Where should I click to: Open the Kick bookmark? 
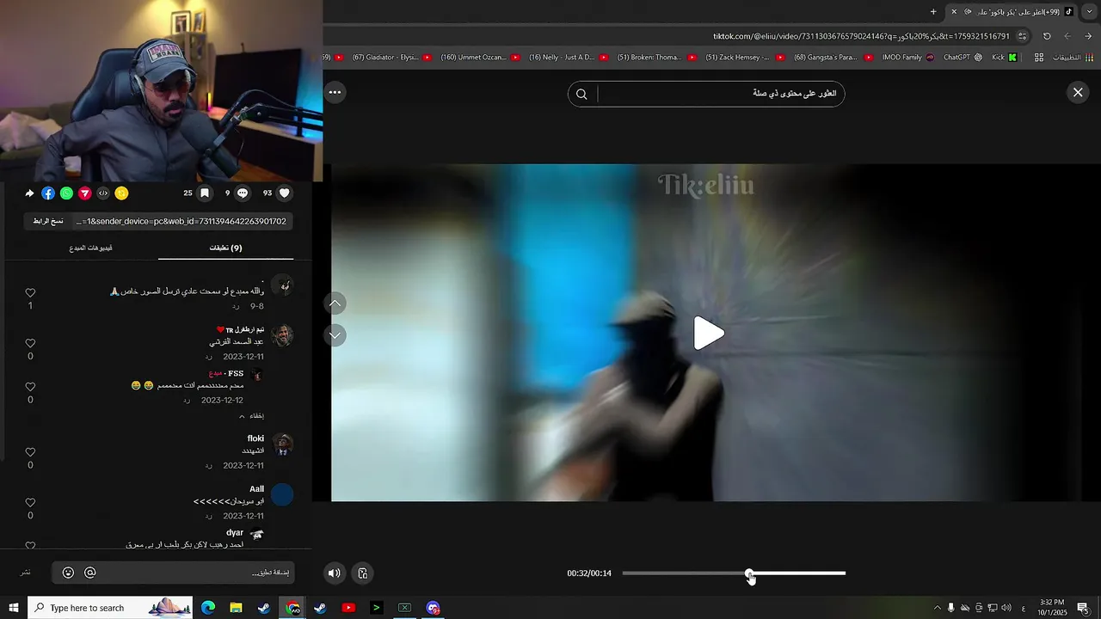(x=1004, y=58)
